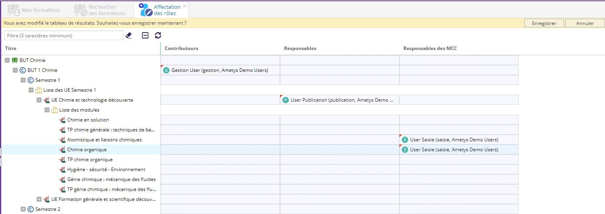Click the Gestion User contributor cell text

[220, 70]
